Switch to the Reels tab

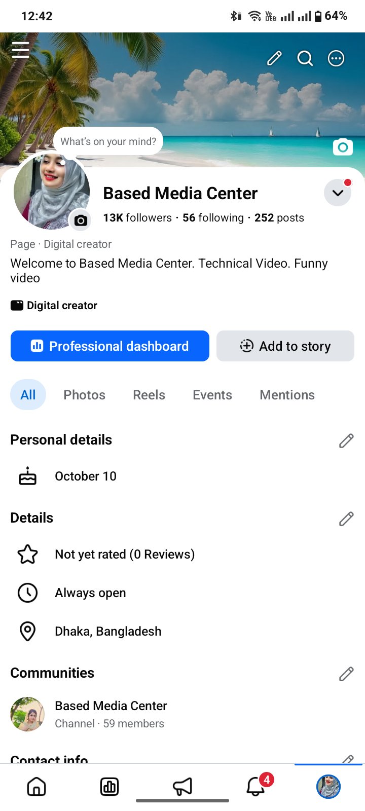tap(149, 395)
